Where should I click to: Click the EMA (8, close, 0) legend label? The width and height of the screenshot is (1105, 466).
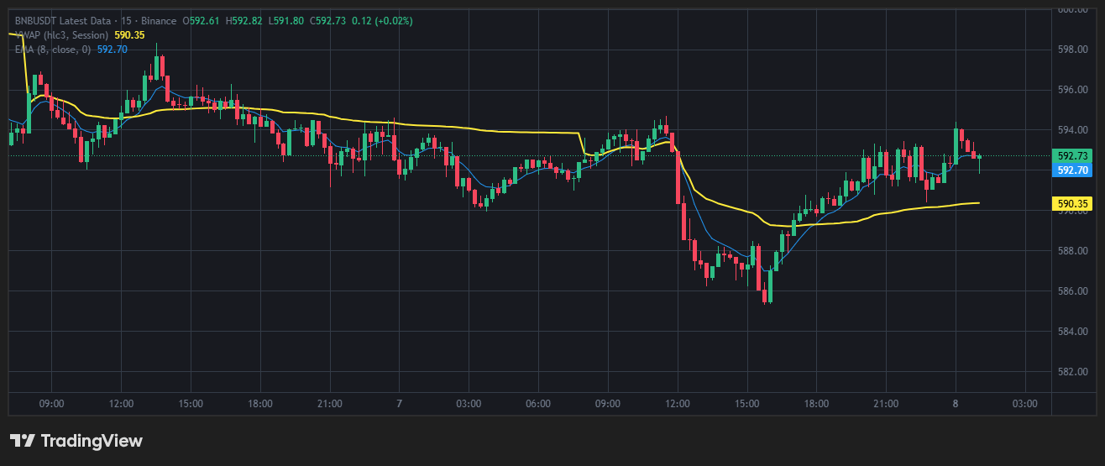pos(53,50)
